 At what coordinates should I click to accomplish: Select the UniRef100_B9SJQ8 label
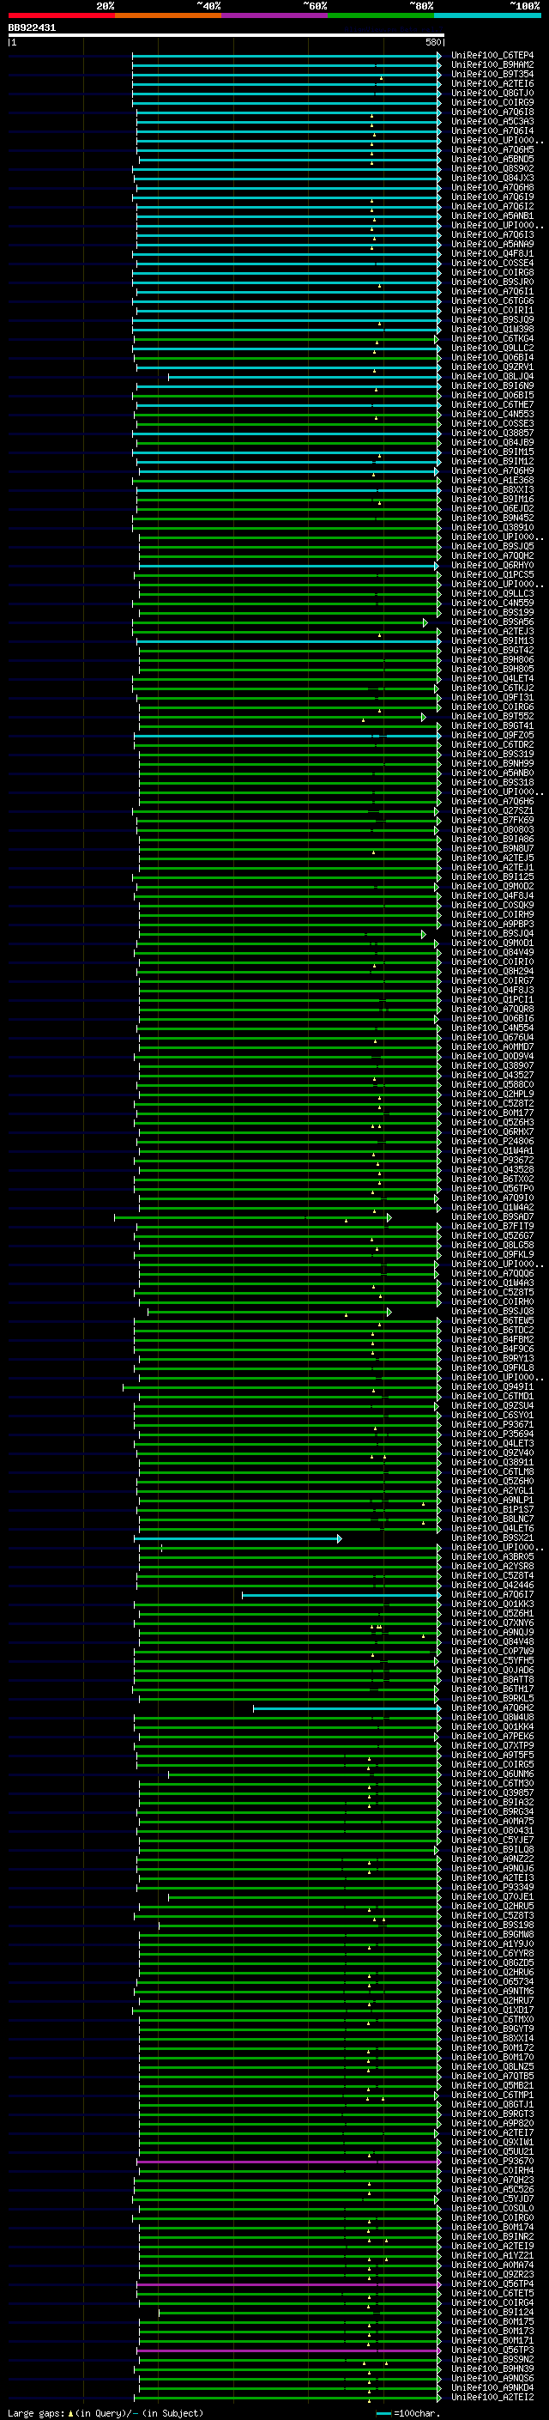(492, 1312)
